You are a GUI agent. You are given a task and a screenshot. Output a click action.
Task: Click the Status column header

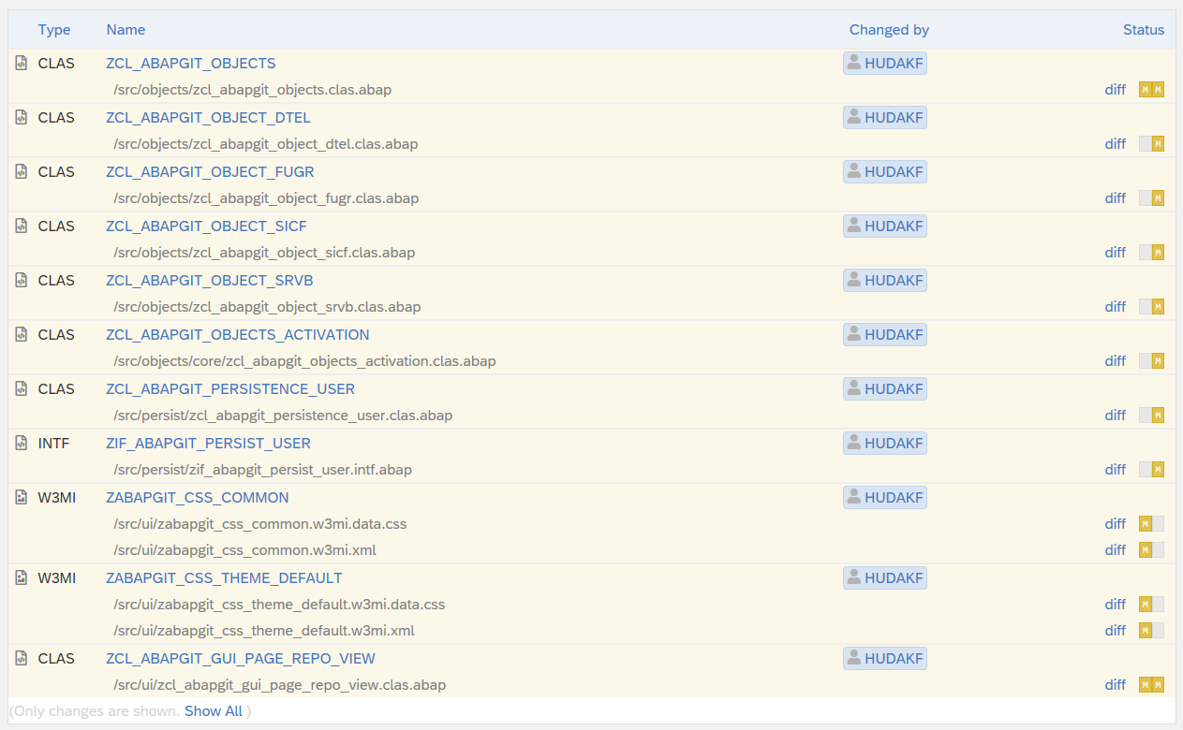[x=1144, y=30]
